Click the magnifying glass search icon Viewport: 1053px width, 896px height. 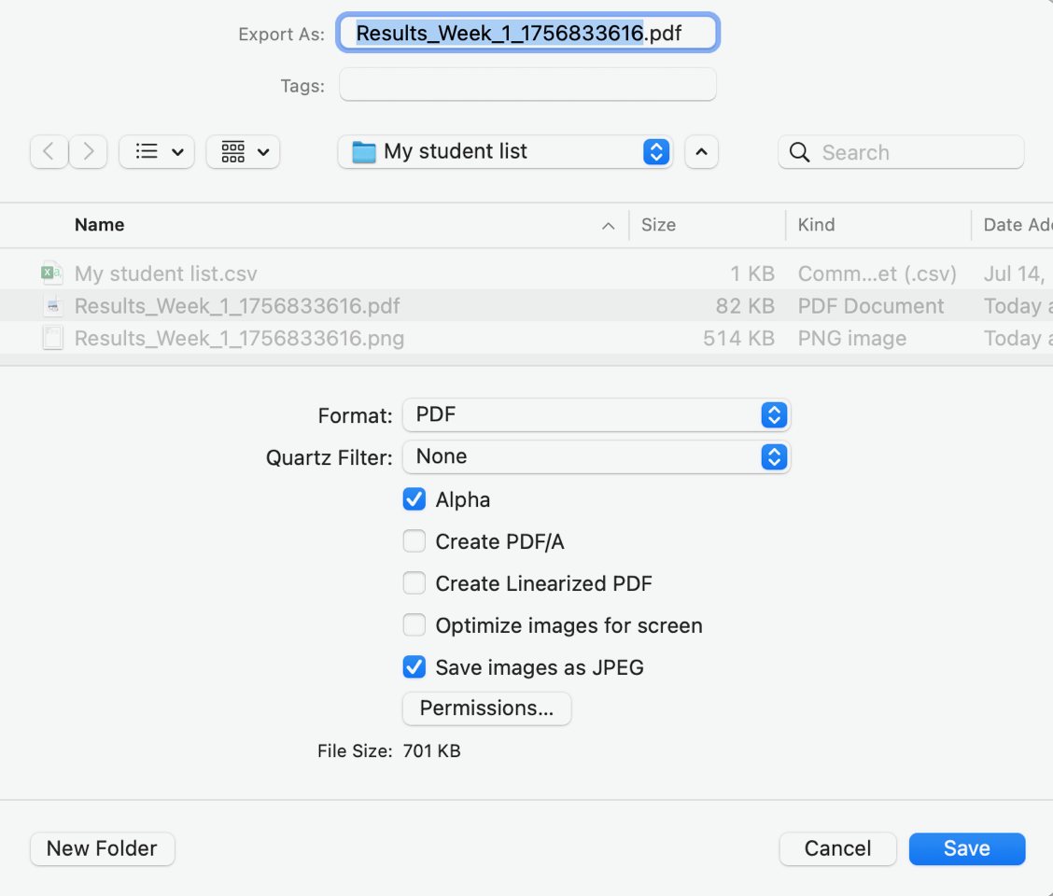tap(799, 152)
